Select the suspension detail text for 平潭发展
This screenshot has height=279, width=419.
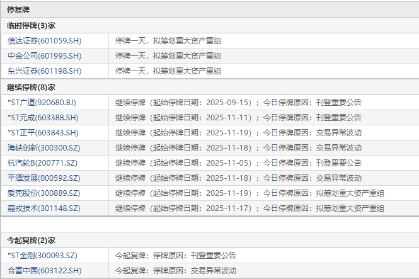pyautogui.click(x=238, y=178)
